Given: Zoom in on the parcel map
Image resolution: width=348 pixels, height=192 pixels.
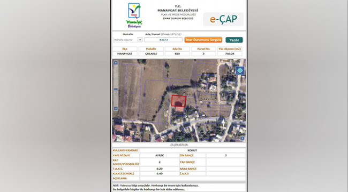Looking at the screenshot, I should click(116, 63).
